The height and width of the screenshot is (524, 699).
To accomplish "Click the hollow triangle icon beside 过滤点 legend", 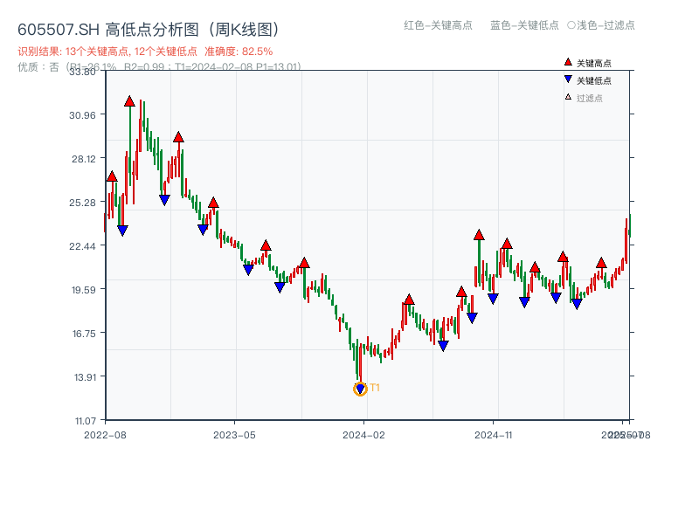I will coord(568,97).
